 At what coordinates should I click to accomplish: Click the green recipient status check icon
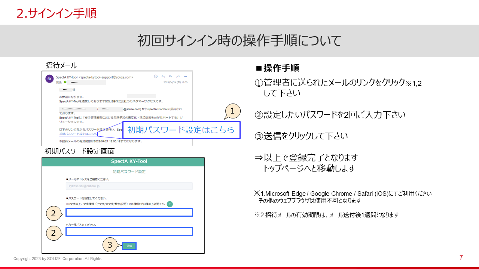click(x=65, y=82)
